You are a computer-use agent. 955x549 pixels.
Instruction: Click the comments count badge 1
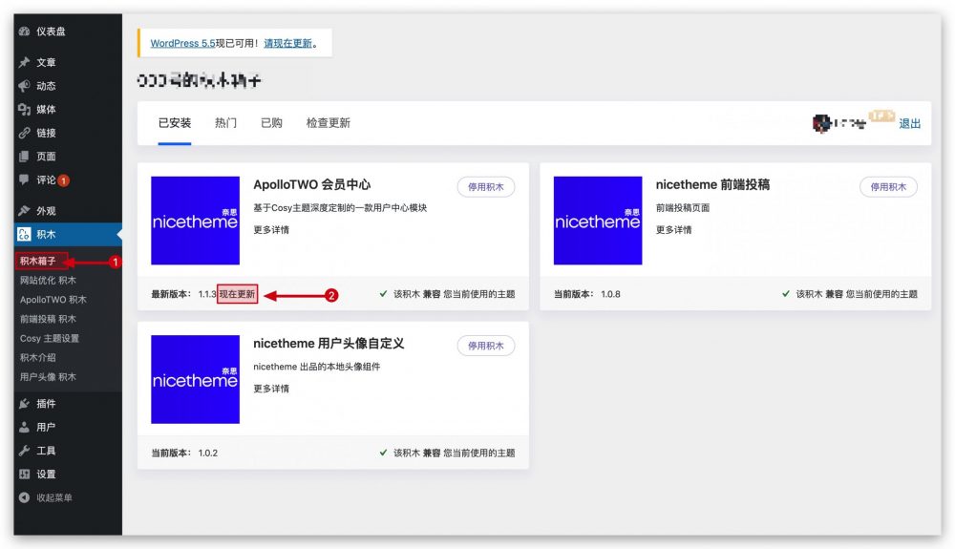64,180
